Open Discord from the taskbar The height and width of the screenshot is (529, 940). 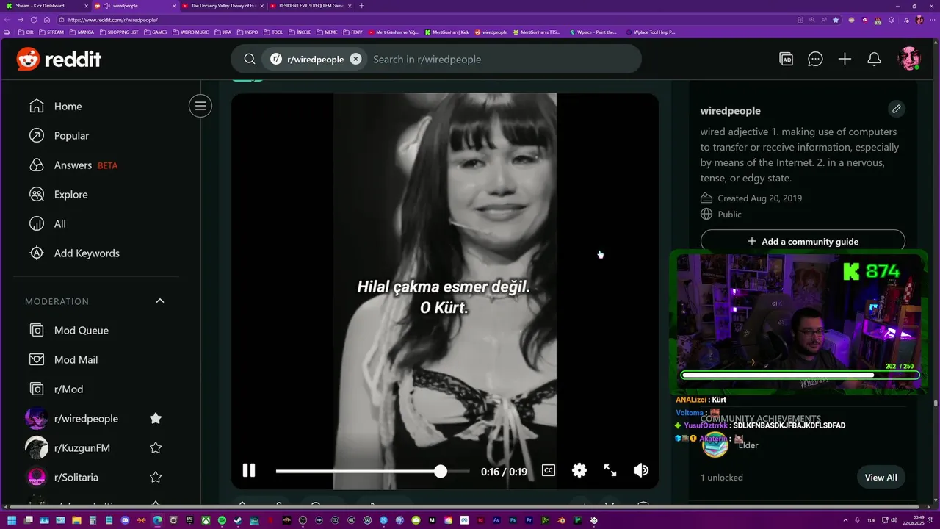click(x=125, y=520)
